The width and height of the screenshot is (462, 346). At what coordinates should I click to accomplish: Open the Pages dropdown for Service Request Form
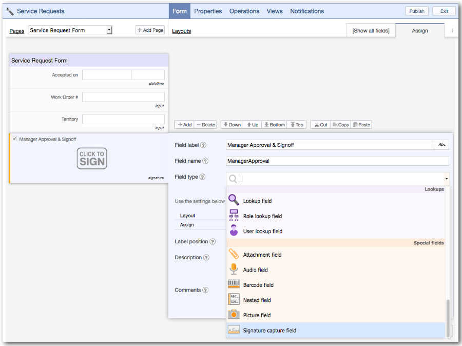click(x=70, y=30)
